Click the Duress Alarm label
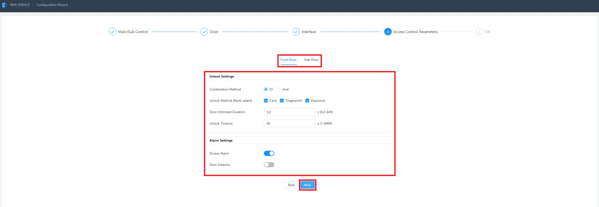 coord(219,153)
